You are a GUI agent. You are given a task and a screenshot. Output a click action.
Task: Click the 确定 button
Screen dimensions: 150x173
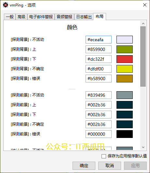[x=84, y=166]
